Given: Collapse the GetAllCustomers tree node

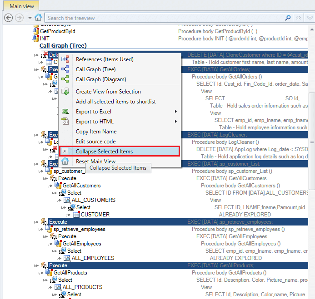Looking at the screenshot, I should tap(50, 186).
